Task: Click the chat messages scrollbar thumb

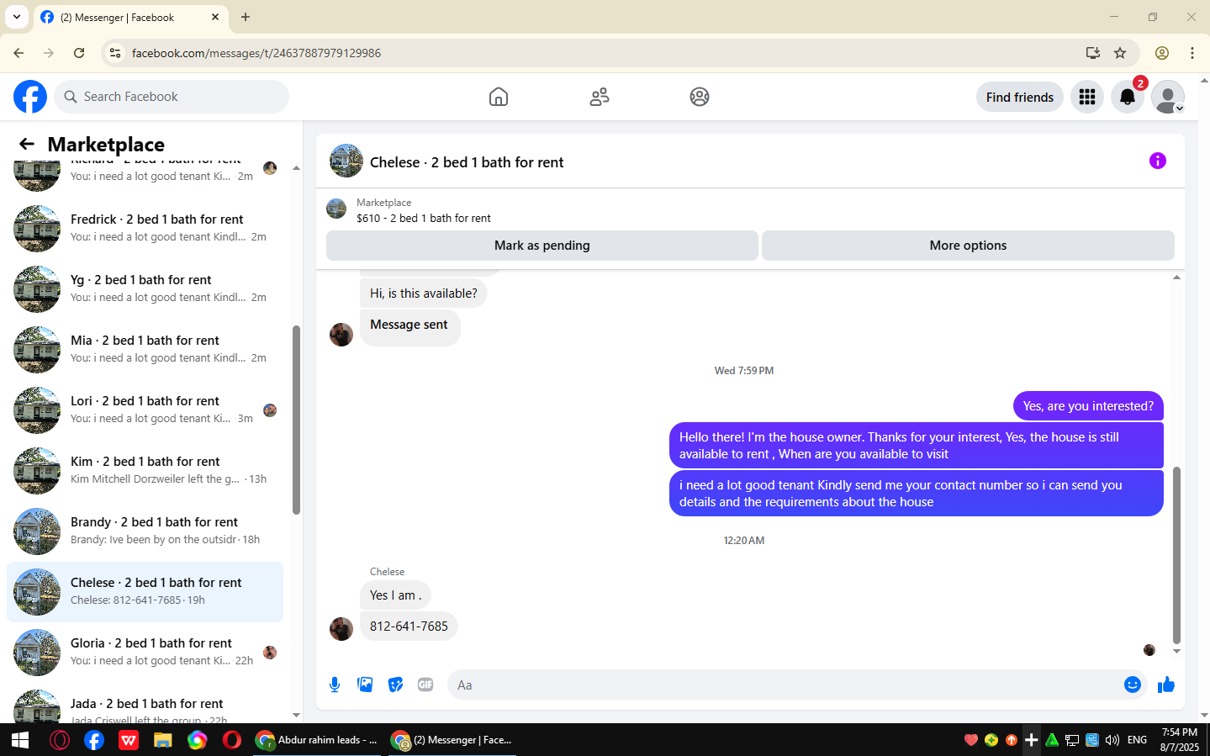Action: tap(1176, 554)
